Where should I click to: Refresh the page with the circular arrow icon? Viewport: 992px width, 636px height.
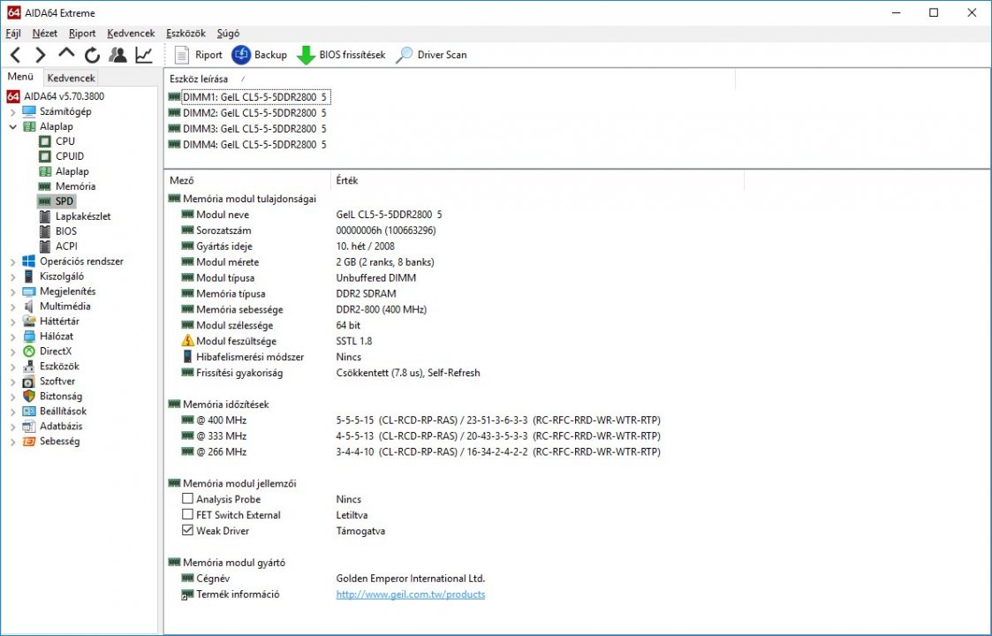click(x=93, y=55)
